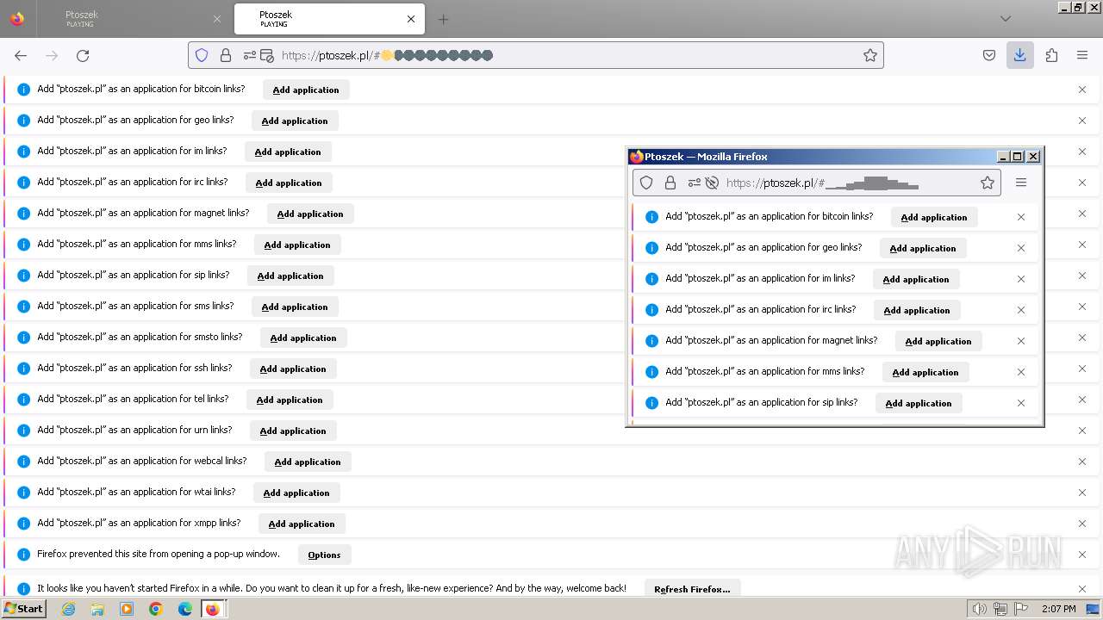Dismiss the irc links notification in popup window
Image resolution: width=1103 pixels, height=620 pixels.
(1021, 310)
